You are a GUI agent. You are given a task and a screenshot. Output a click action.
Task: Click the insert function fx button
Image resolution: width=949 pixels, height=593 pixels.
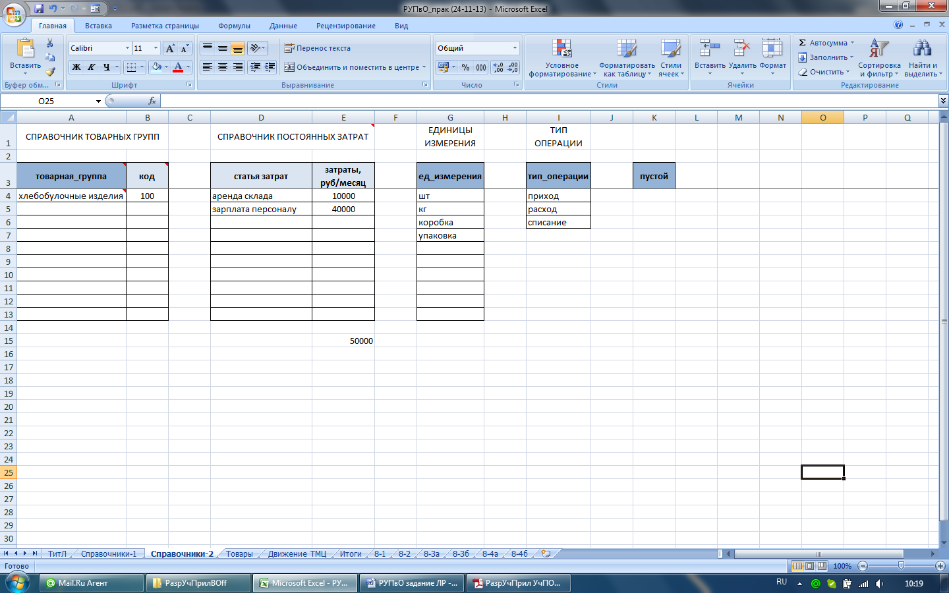coord(152,101)
